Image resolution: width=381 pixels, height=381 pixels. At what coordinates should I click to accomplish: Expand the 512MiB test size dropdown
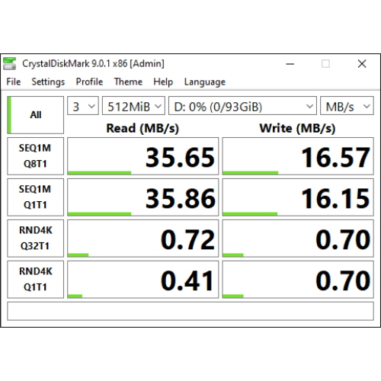click(133, 106)
